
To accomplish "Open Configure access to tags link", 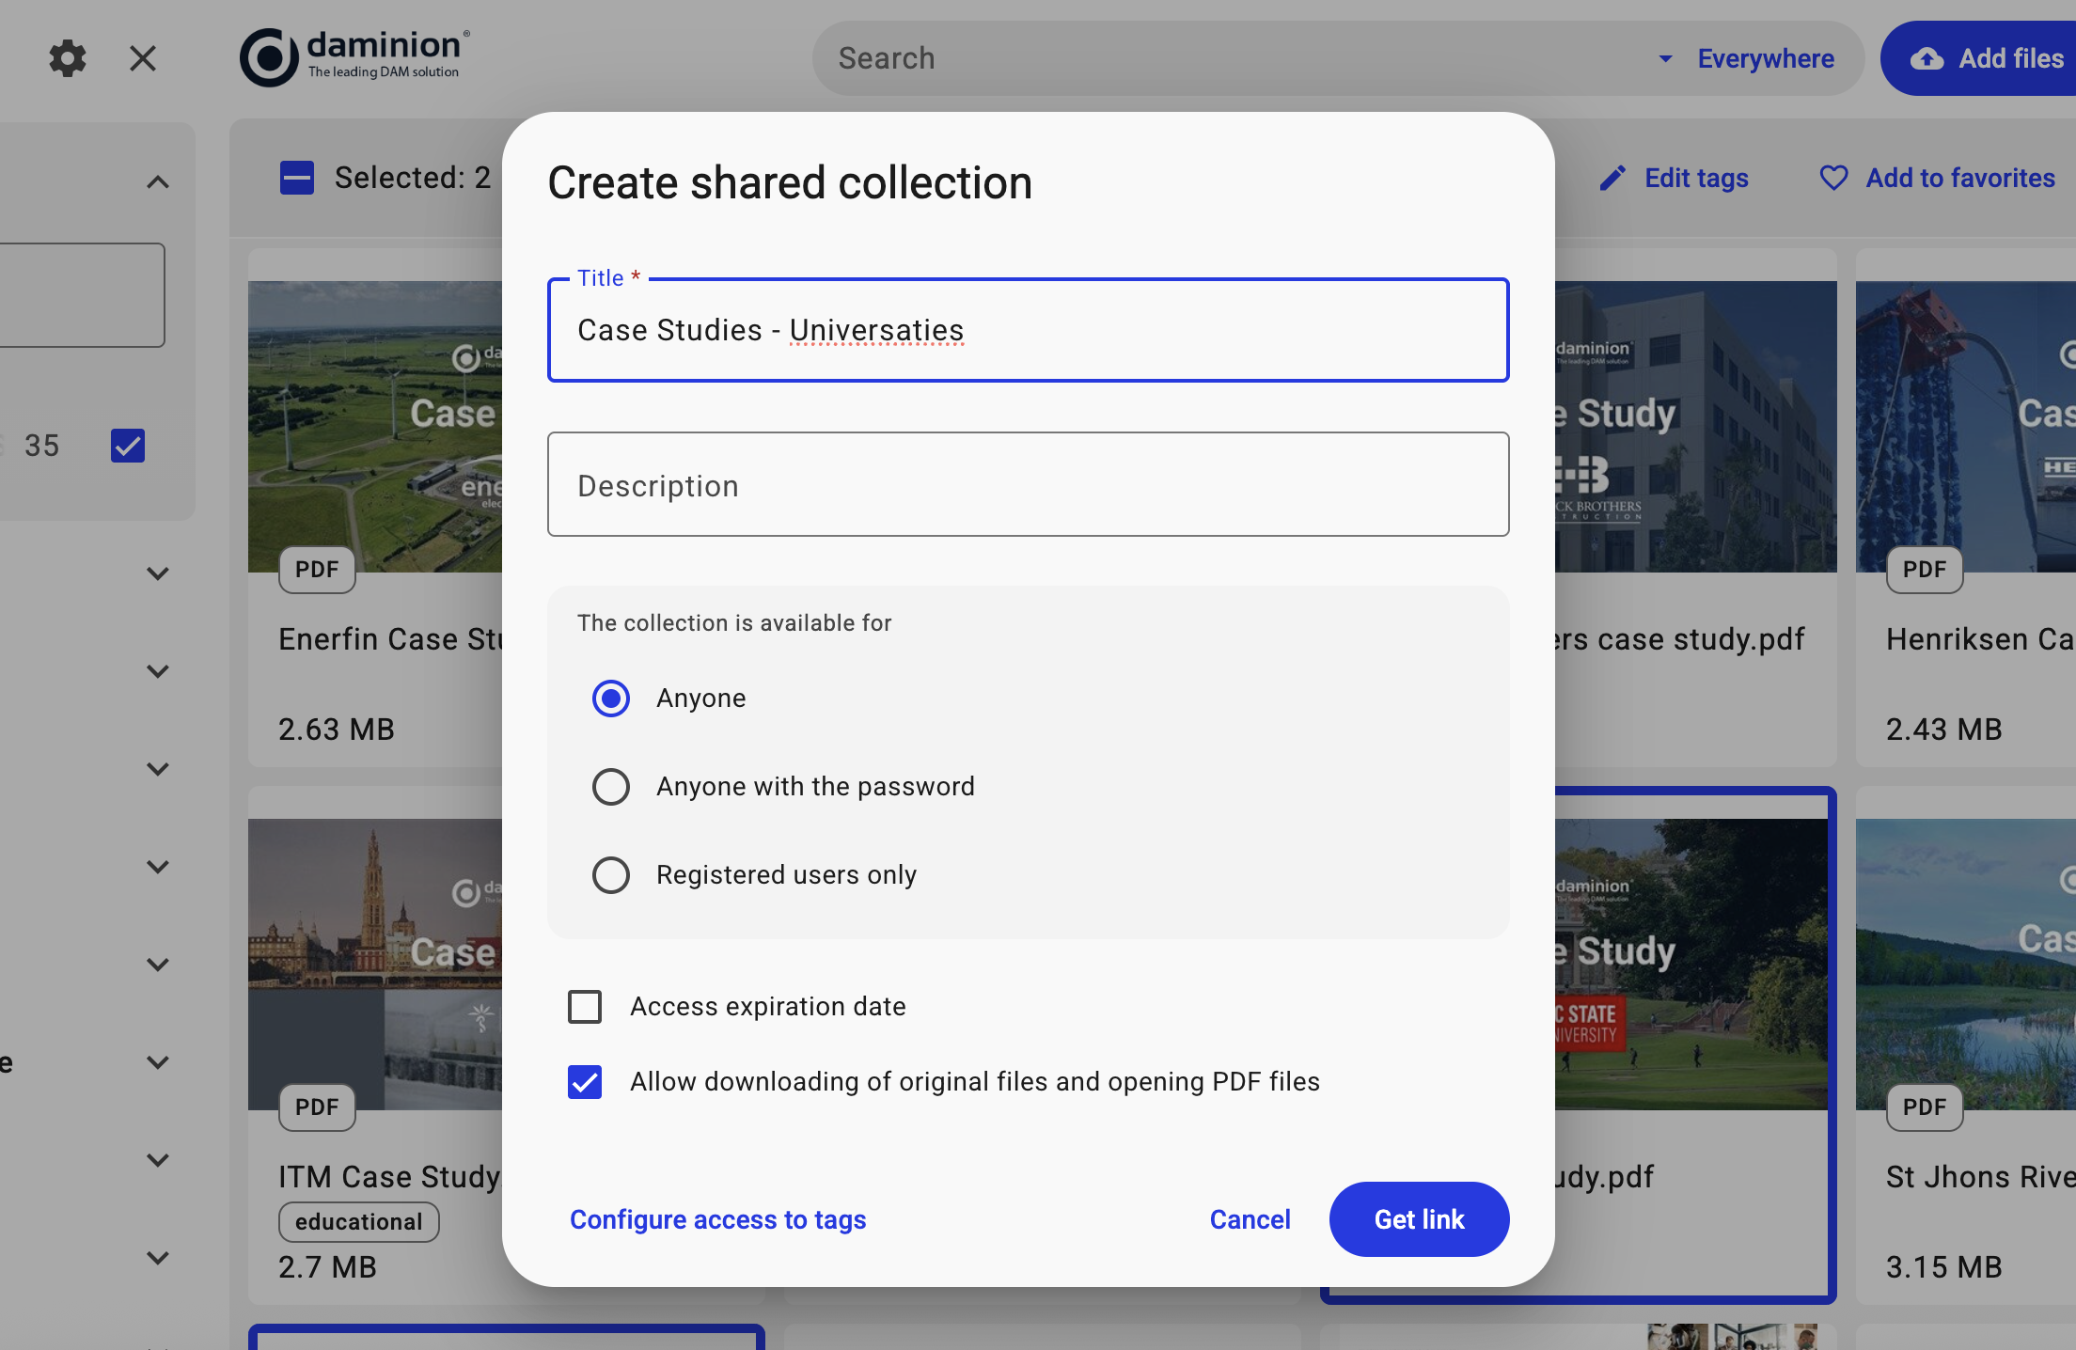I will [x=717, y=1219].
